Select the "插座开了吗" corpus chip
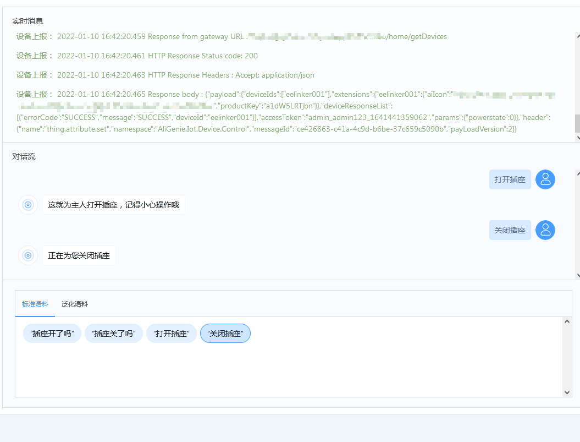This screenshot has width=580, height=442. (52, 334)
